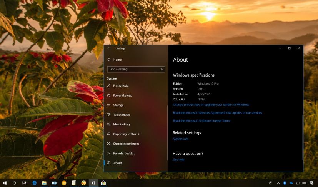Go back using the Settings back arrow
The height and width of the screenshot is (187, 318).
tap(109, 48)
